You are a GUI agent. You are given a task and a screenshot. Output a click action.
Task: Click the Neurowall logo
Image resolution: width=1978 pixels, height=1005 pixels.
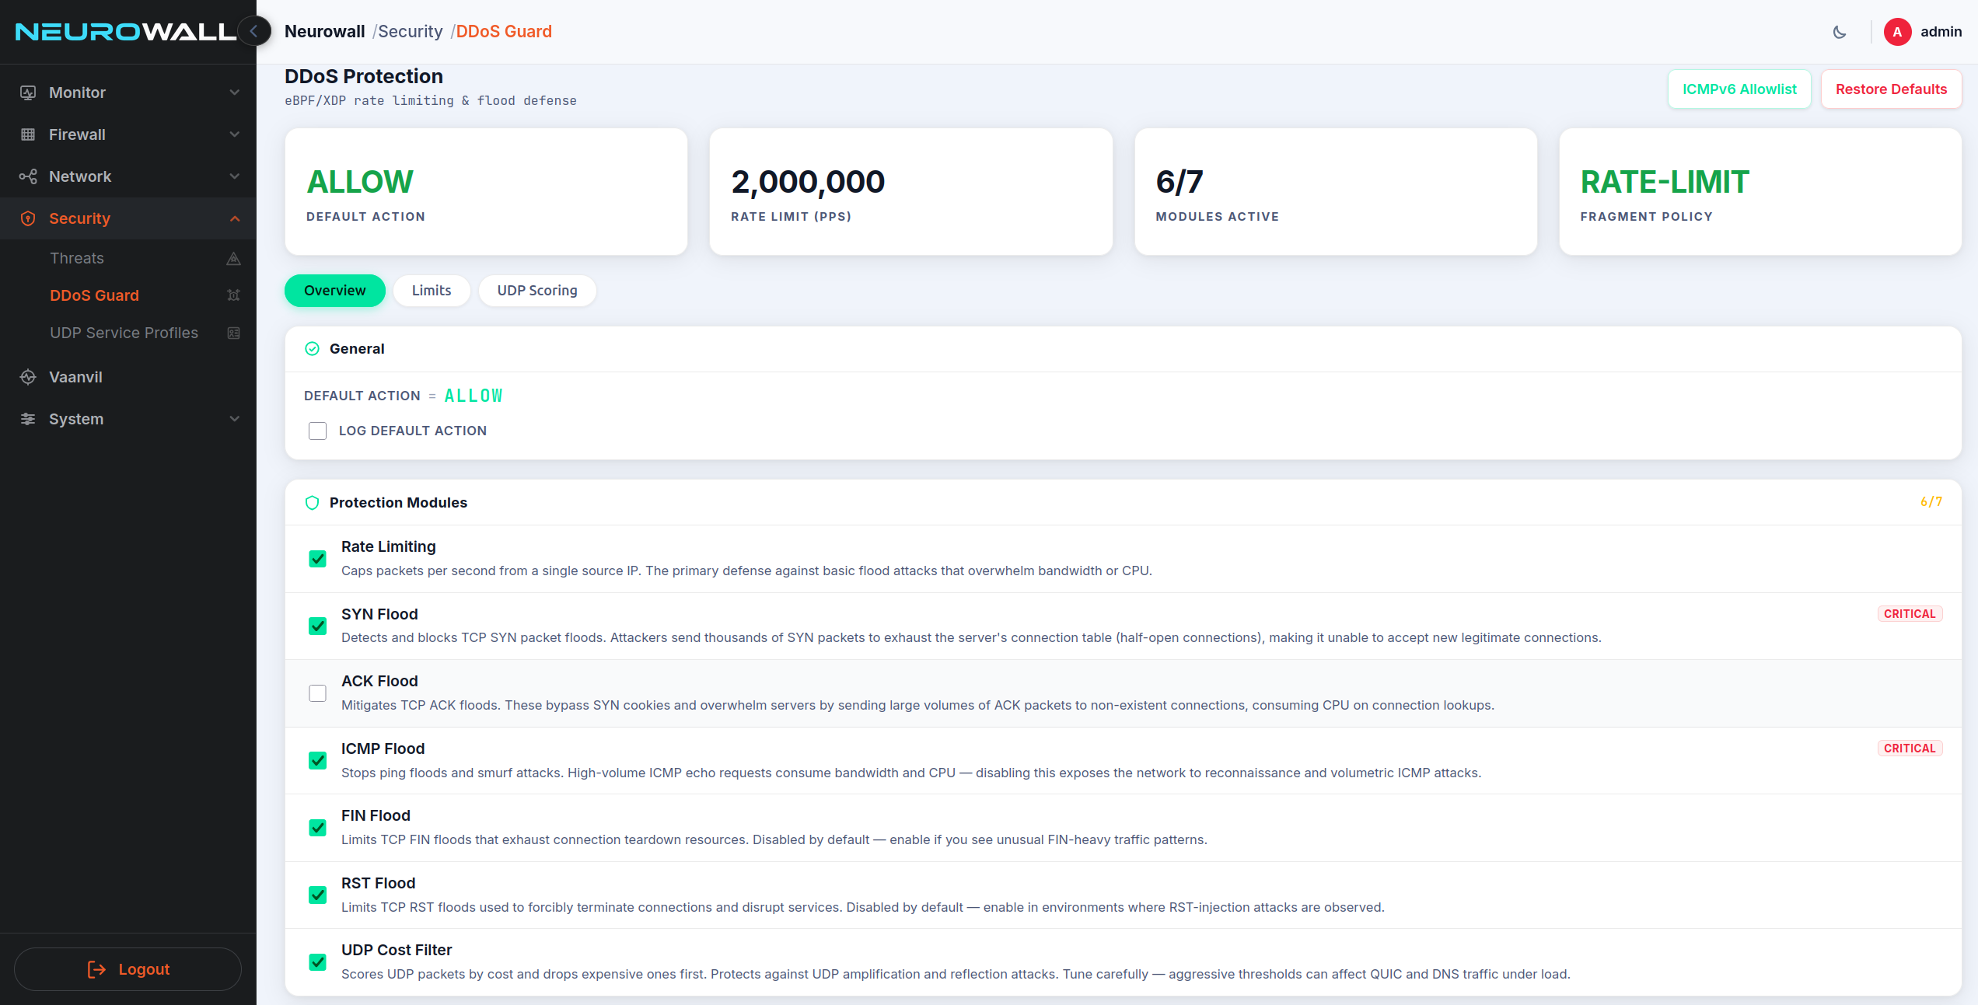coord(125,32)
